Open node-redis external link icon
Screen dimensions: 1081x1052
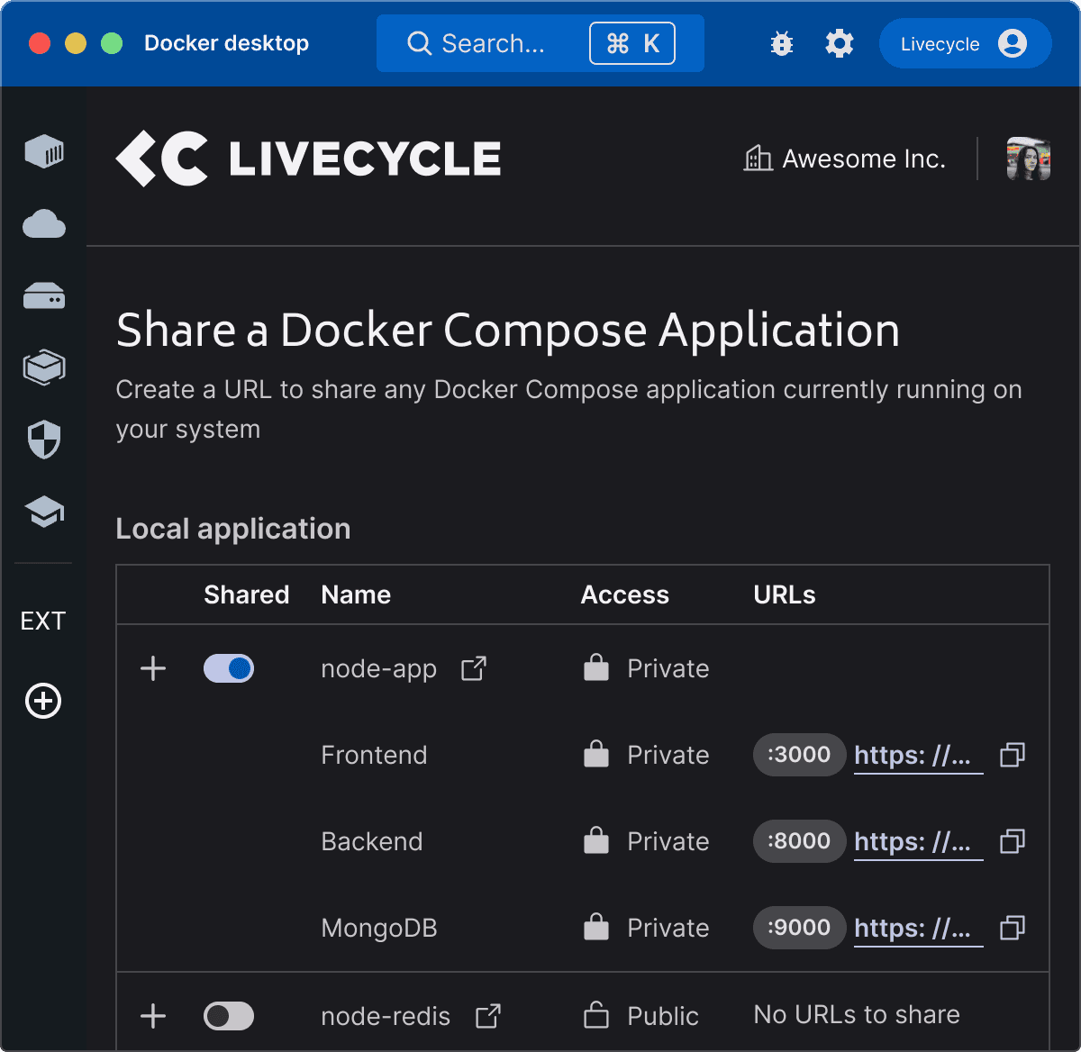488,1016
